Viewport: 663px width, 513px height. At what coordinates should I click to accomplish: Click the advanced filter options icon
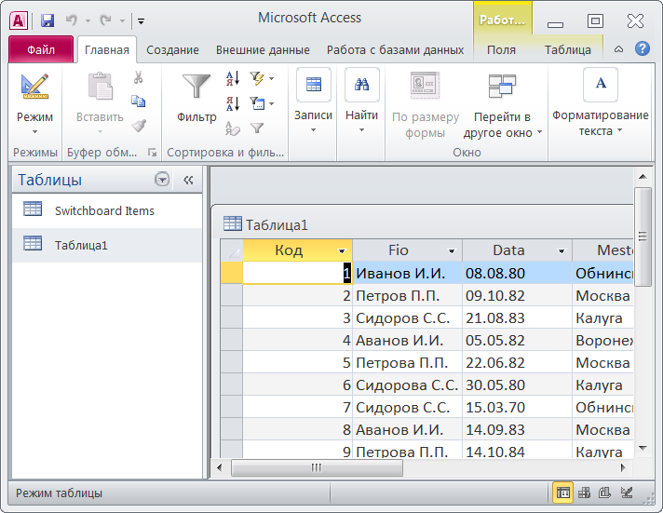(257, 102)
